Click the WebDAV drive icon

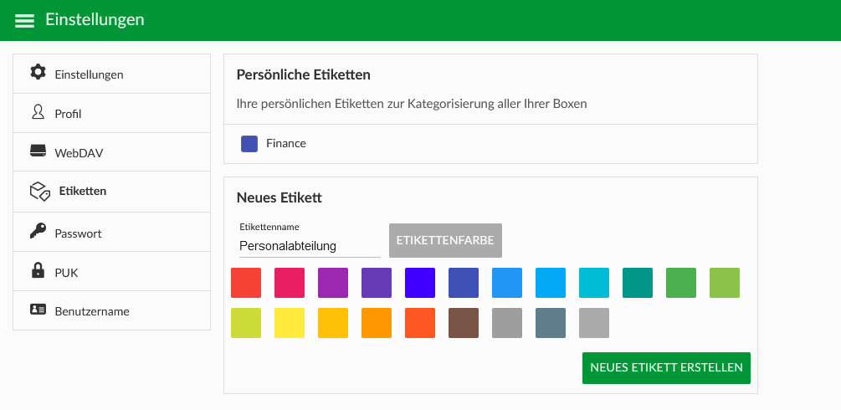point(38,151)
